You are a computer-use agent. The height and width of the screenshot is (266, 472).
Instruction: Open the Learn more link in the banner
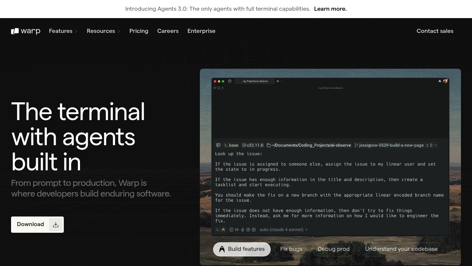click(330, 9)
